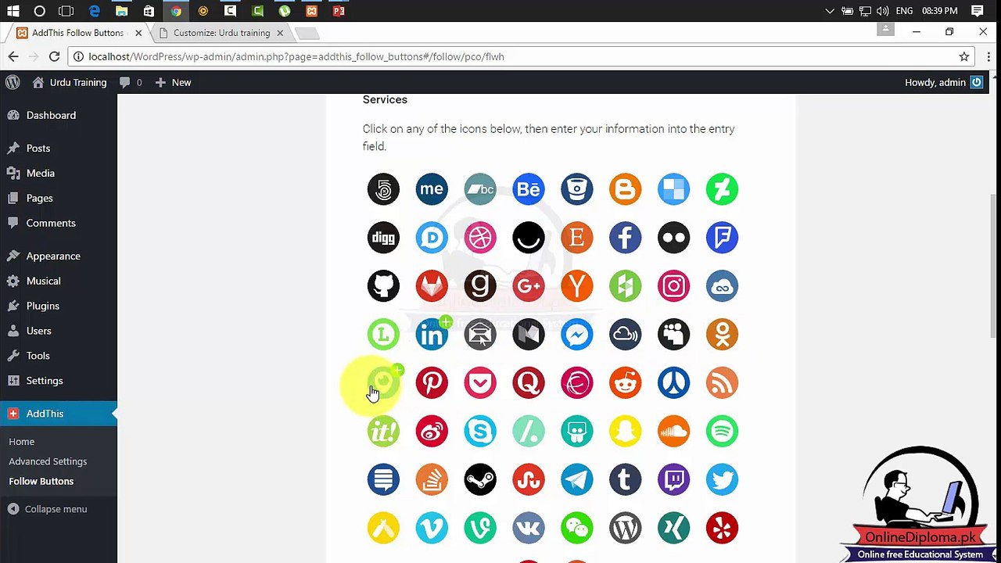This screenshot has height=563, width=1001.
Task: Switch to Customize: Urdu training tab
Action: pos(221,33)
